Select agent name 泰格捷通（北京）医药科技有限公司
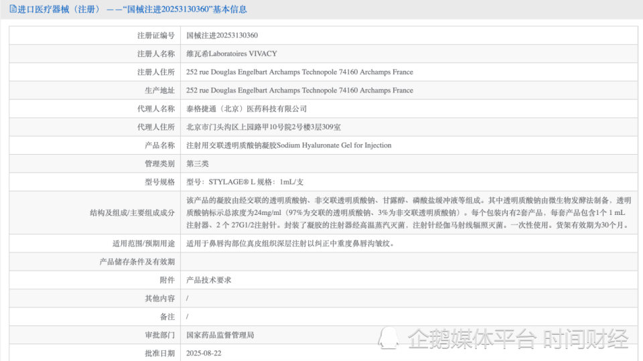The height and width of the screenshot is (361, 643). click(246, 109)
